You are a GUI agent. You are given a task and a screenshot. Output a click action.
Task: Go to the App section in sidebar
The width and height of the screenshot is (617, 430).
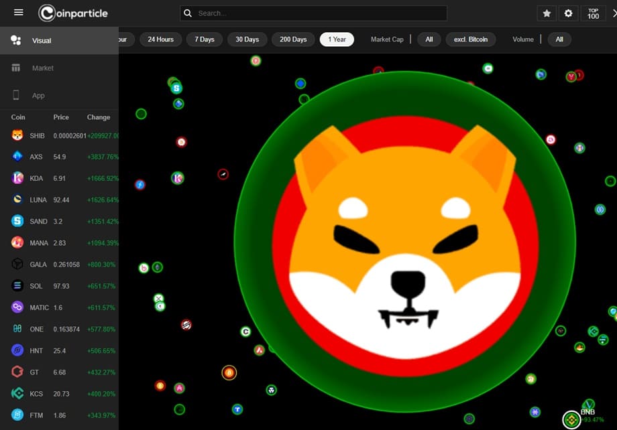coord(38,96)
